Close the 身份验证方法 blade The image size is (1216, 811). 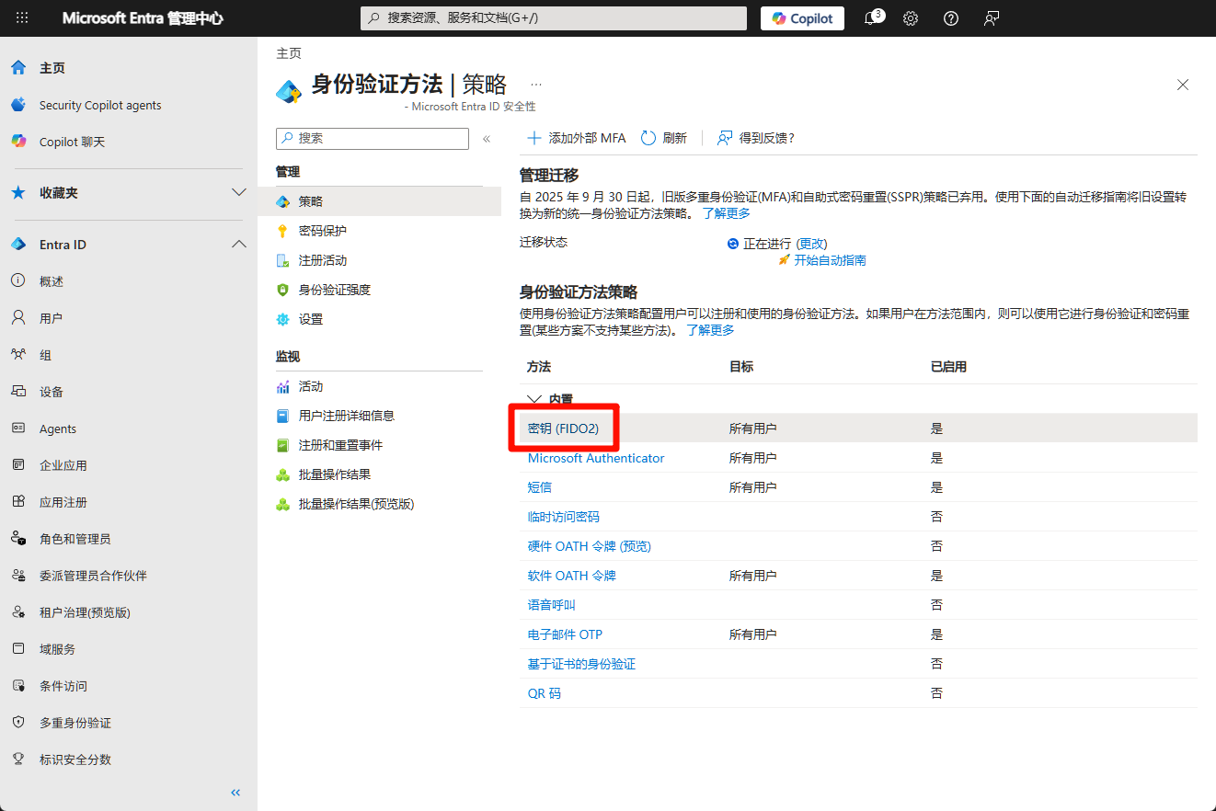tap(1183, 85)
